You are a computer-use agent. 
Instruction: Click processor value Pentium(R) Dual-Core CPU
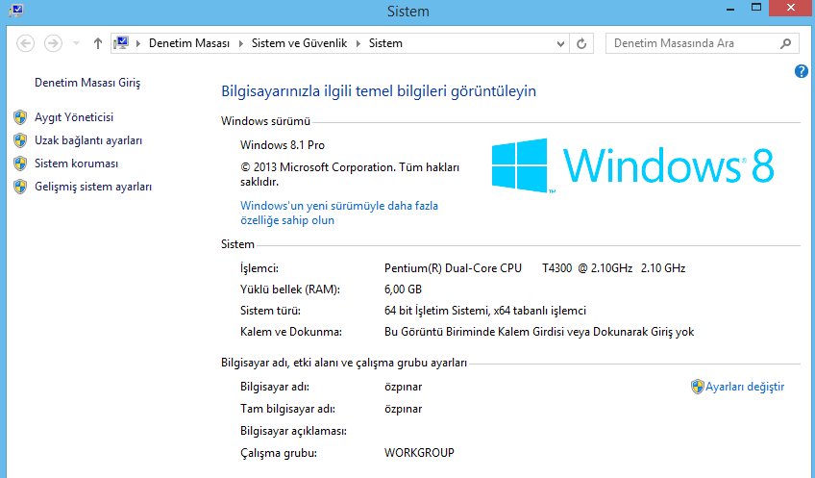tap(453, 268)
